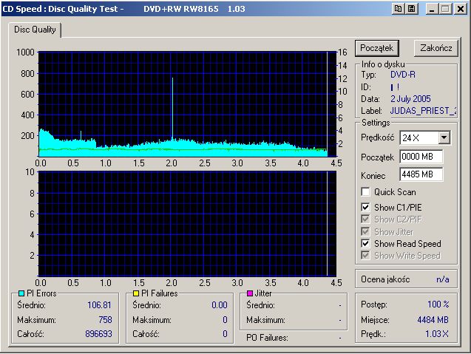The width and height of the screenshot is (471, 354).
Task: Click the save floppy disk title bar icon
Action: pos(412,9)
